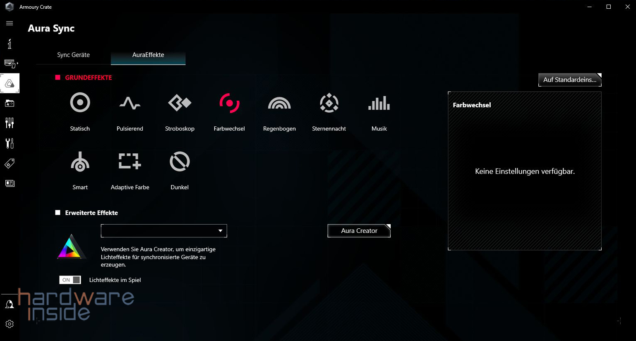Switch to the Sync Geräte tab
The width and height of the screenshot is (636, 341).
pyautogui.click(x=73, y=55)
